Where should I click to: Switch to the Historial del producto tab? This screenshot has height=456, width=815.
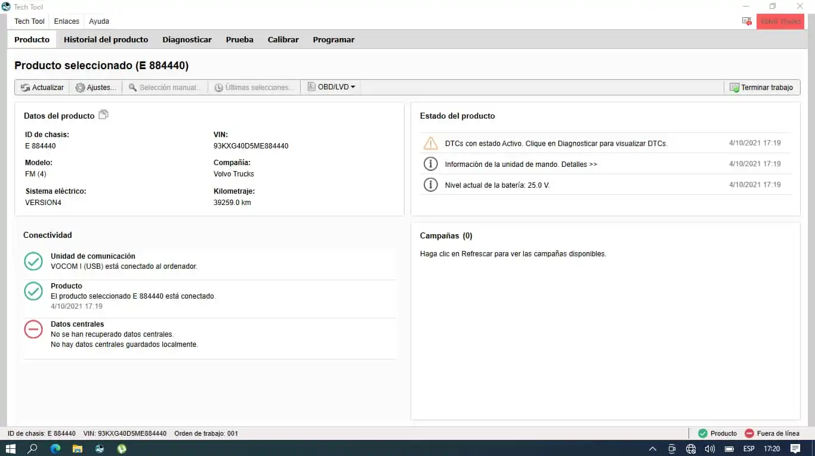click(106, 39)
